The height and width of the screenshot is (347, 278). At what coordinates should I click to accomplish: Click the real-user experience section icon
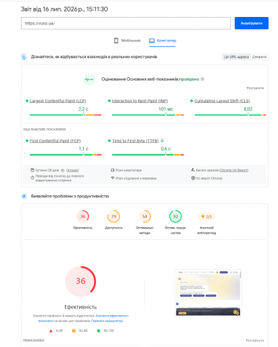(x=24, y=57)
